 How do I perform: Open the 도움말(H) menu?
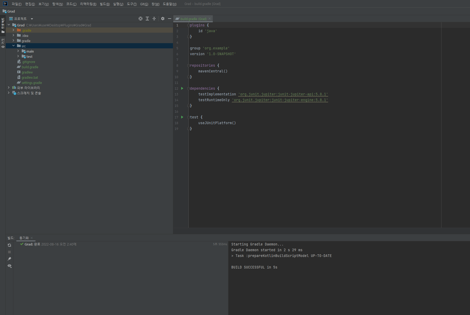pos(170,4)
